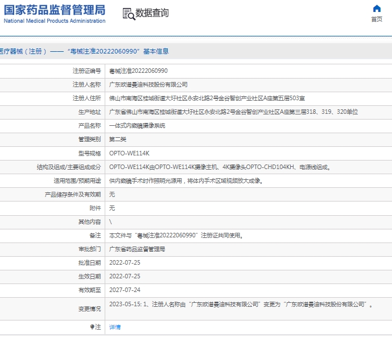
Task: Click the 型号规格 row label
Action: [89, 153]
